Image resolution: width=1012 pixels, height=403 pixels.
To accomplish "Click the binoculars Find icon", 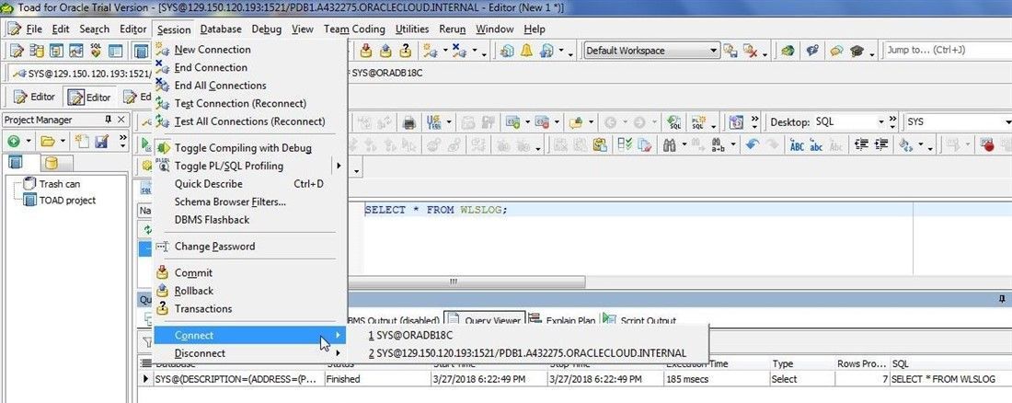I will [669, 145].
